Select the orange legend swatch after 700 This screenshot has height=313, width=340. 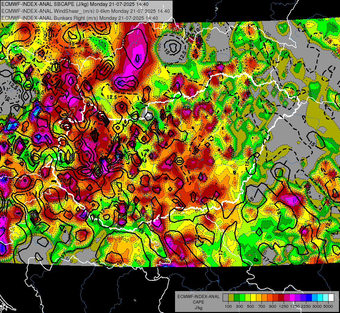265,298
